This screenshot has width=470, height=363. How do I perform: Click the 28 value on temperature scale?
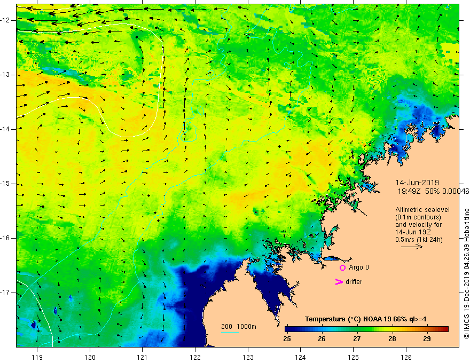coord(392,339)
